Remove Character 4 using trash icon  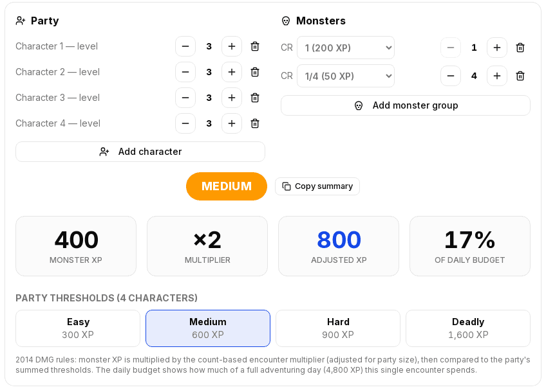[x=255, y=123]
